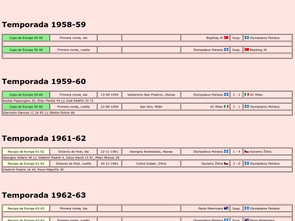
Task: Click Octavos de final, vuelta cell
Action: 73,164
